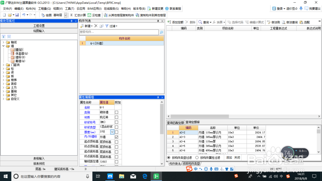Image resolution: width=322 pixels, height=181 pixels.
Task: Toggle the 类别 附加 checkbox
Action: pyautogui.click(x=117, y=112)
